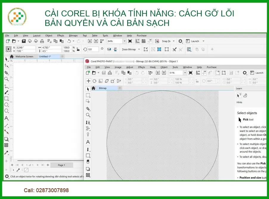The image size is (269, 199).
Task: Activate the Rectangle Mask tool in PHOTO-PAINT
Action: [88, 95]
